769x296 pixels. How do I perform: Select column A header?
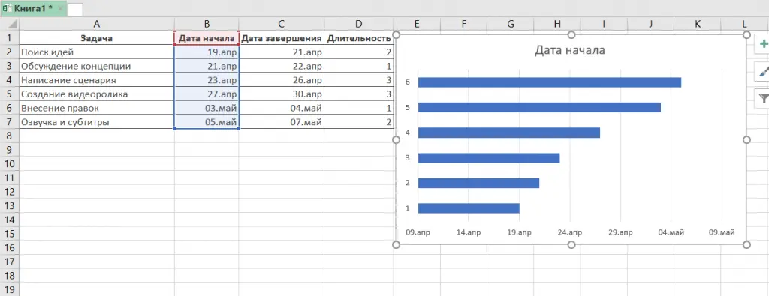pyautogui.click(x=97, y=24)
